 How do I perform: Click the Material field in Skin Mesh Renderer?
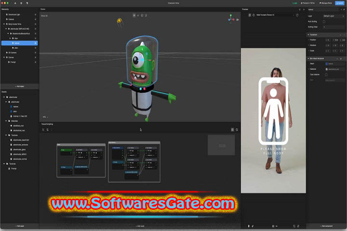tap(335, 69)
